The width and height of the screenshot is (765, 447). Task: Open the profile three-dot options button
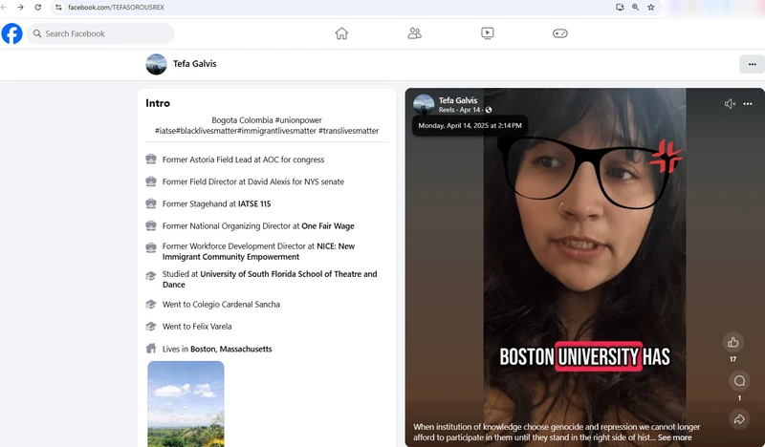click(752, 64)
